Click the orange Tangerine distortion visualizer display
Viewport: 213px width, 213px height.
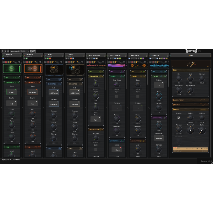pos(33,69)
